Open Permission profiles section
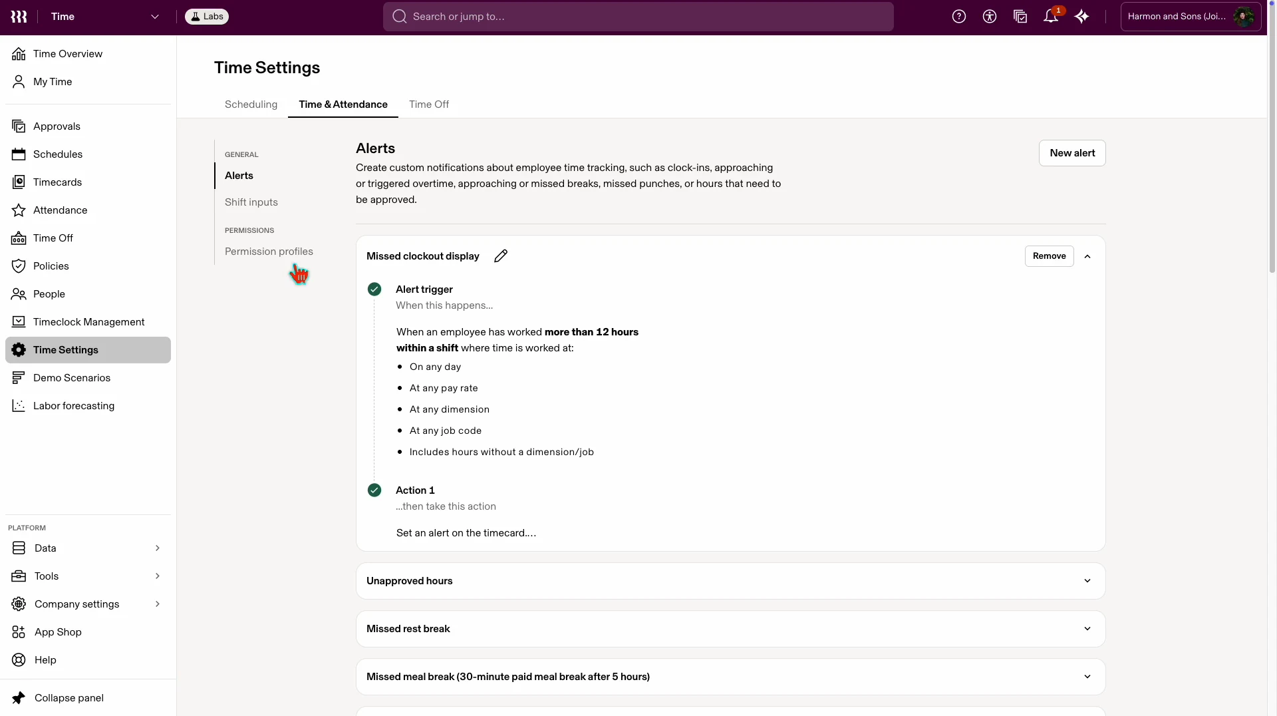Image resolution: width=1277 pixels, height=716 pixels. click(x=269, y=252)
